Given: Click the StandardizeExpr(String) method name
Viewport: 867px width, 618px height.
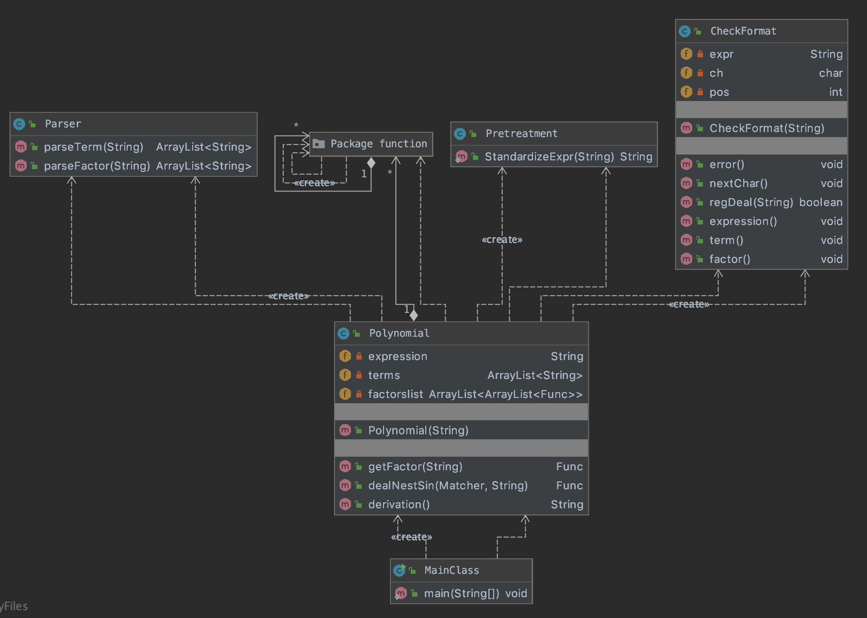Looking at the screenshot, I should [x=550, y=156].
